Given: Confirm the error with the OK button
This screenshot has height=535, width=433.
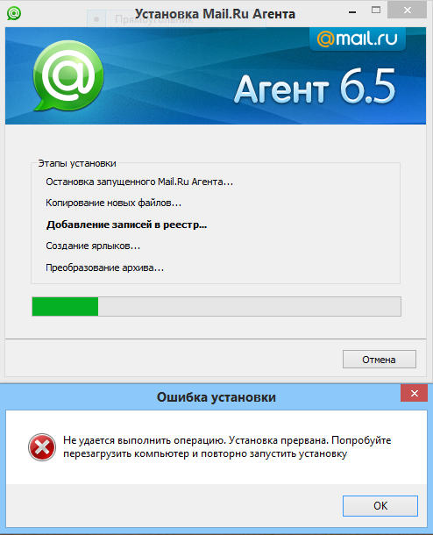Looking at the screenshot, I should pos(380,506).
